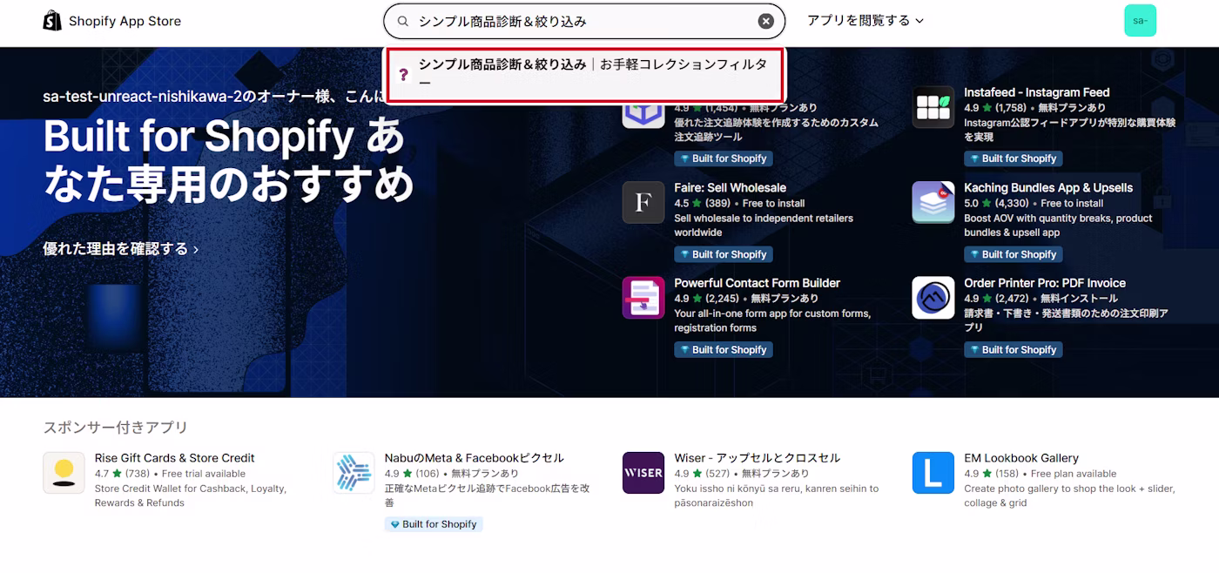Open the Order Printer Pro app icon
Screen dimensions: 1219x573
933,298
